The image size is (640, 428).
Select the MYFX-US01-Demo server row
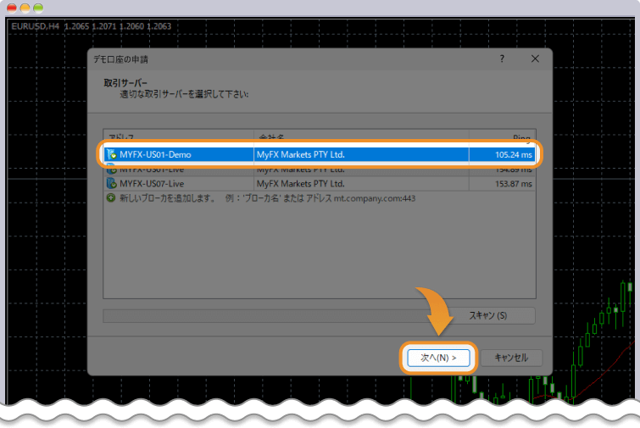[320, 154]
